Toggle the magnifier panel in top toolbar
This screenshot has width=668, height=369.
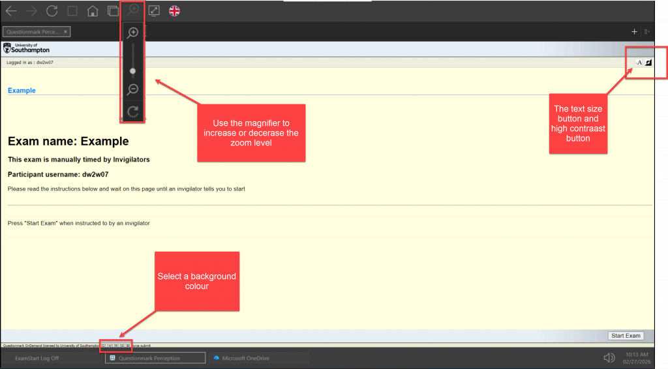tap(133, 10)
